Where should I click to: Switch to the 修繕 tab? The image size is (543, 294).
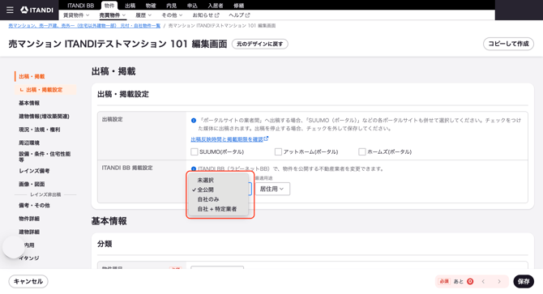238,6
